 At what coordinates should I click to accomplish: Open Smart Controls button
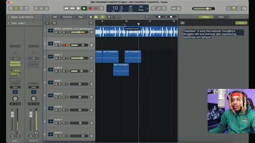click(x=36, y=8)
